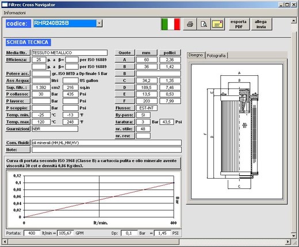Click the taratura Bar field 3
Image resolution: width=299 pixels, height=247 pixels.
pos(143,122)
